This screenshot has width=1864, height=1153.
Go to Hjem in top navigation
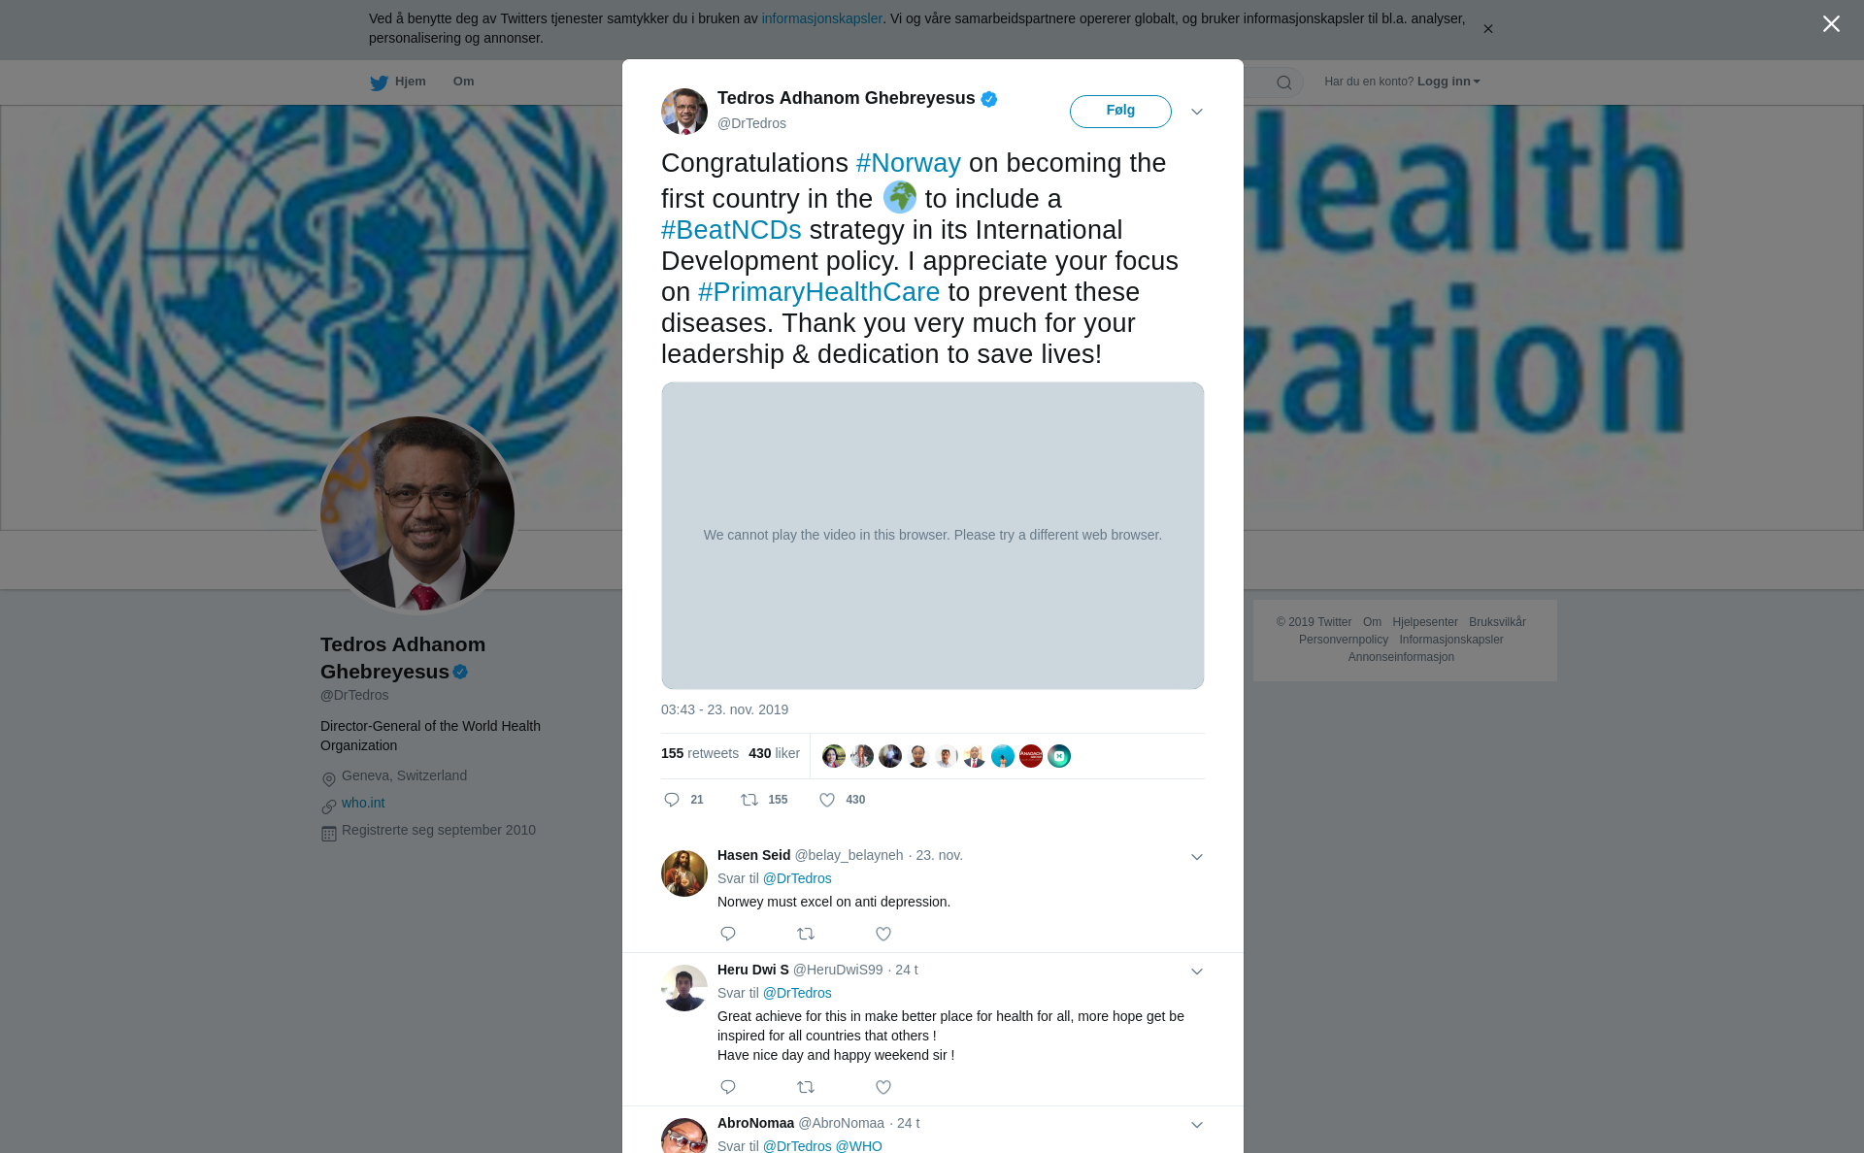398,82
